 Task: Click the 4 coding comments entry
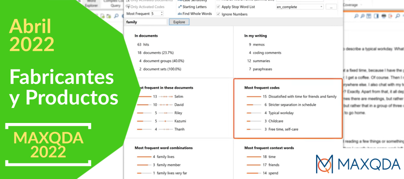[x=265, y=53]
